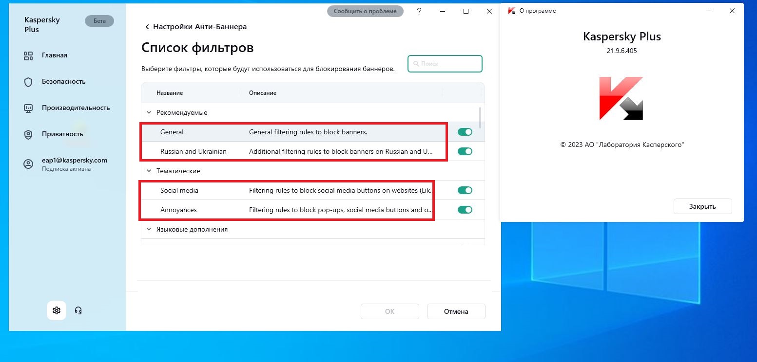Click the back arrow to Настройки Анти-Баннера
This screenshot has width=757, height=362.
click(x=147, y=27)
